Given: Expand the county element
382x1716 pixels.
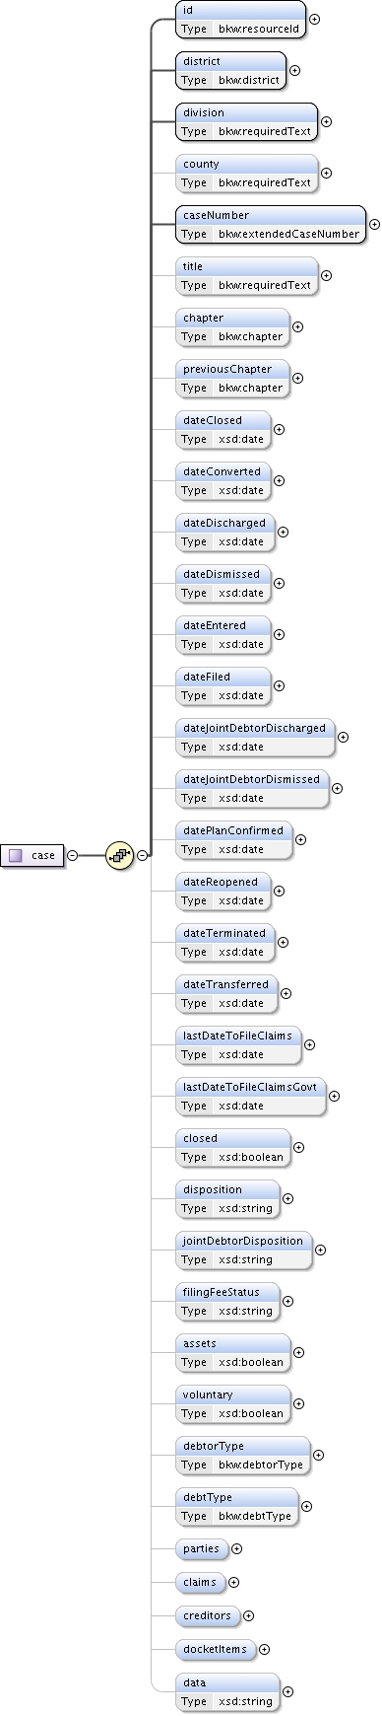Looking at the screenshot, I should pos(326,173).
